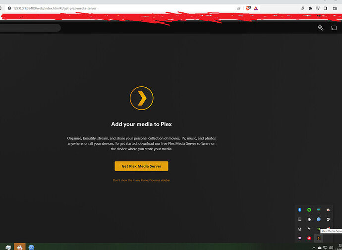Screen dimensions: 342x250
Task: Click the red circular tray icon
Action: click(309, 238)
